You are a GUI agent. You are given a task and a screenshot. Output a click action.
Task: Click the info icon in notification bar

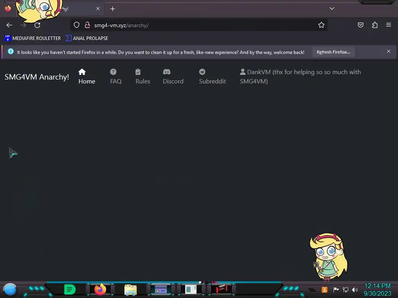pyautogui.click(x=10, y=52)
